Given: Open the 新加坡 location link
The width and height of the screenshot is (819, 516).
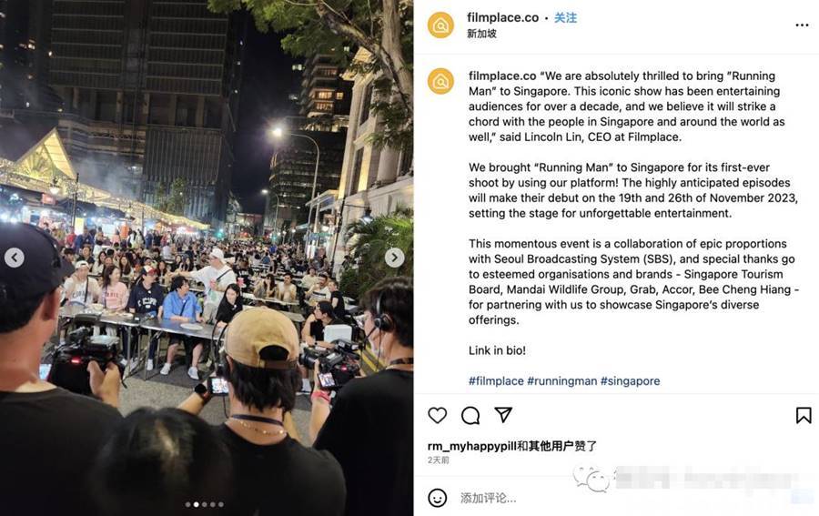Looking at the screenshot, I should click(x=481, y=34).
